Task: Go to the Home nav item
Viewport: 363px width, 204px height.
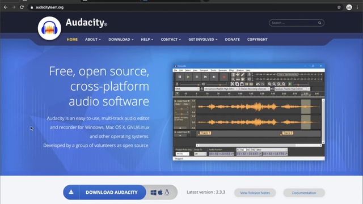Action: click(72, 39)
